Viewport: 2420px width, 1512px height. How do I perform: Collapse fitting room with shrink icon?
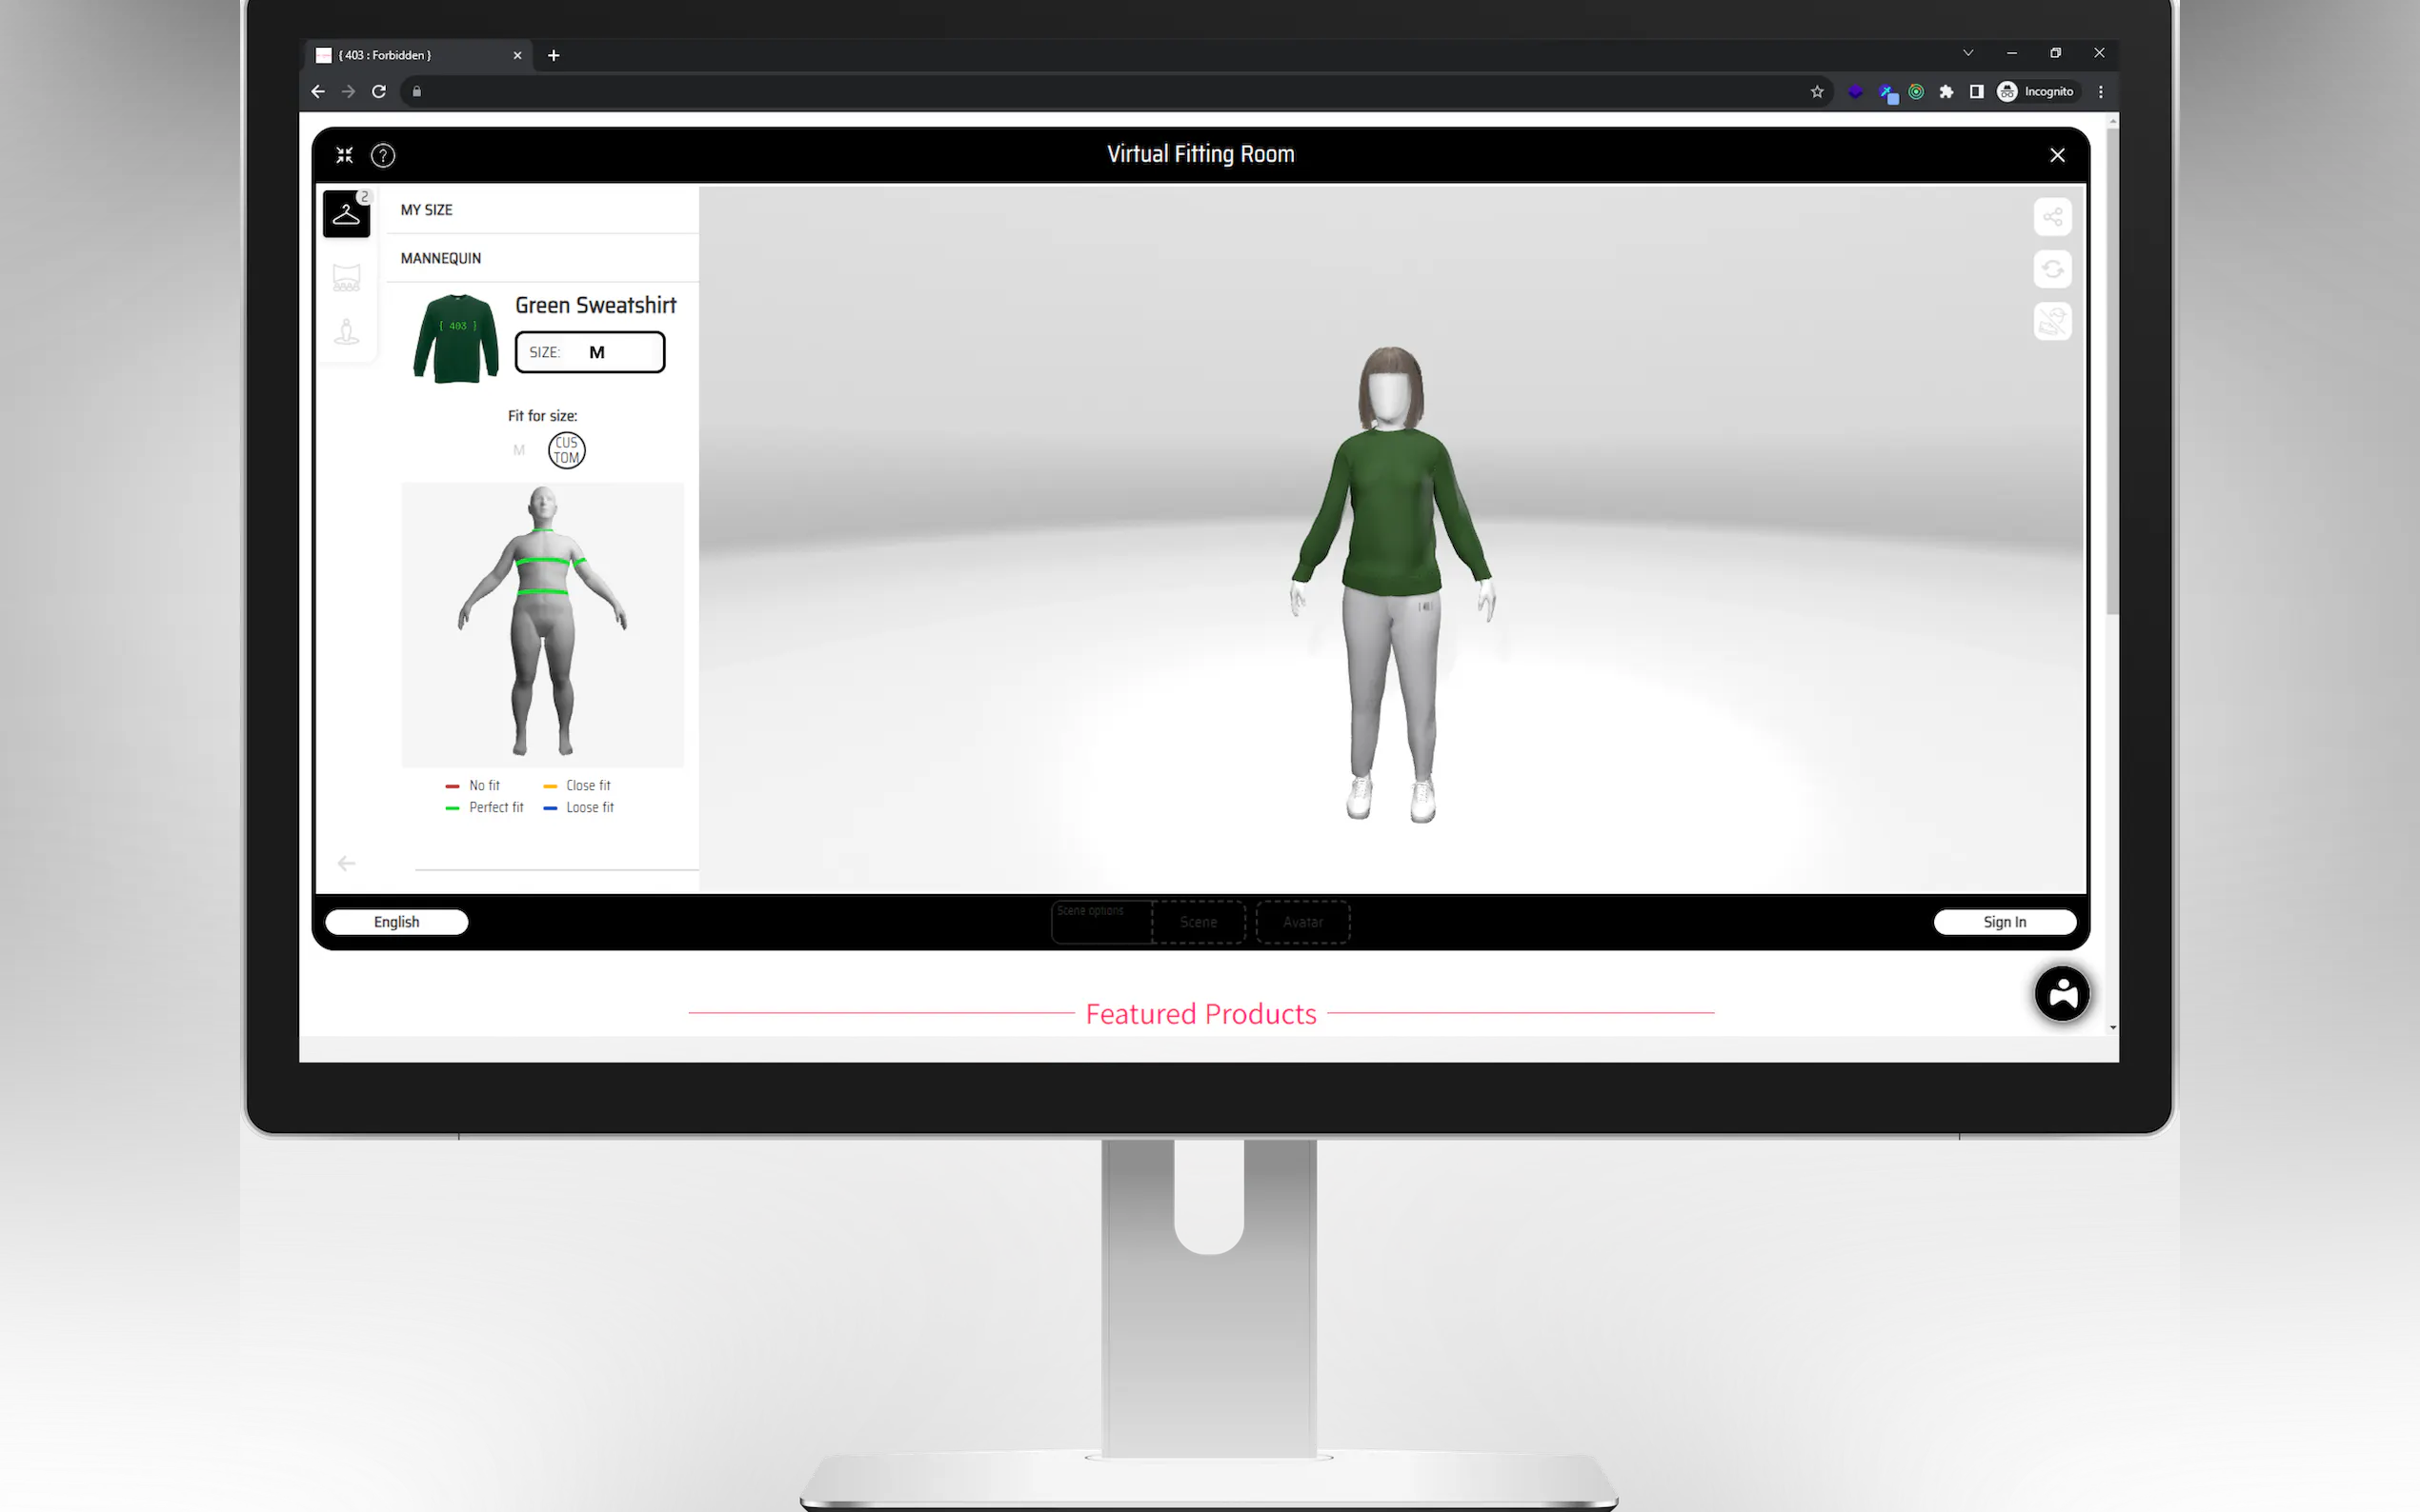[344, 155]
